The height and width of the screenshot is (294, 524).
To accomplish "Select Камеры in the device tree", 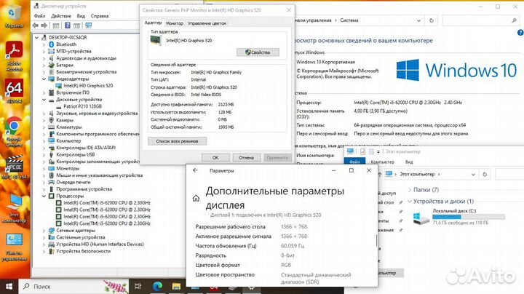I will point(65,120).
